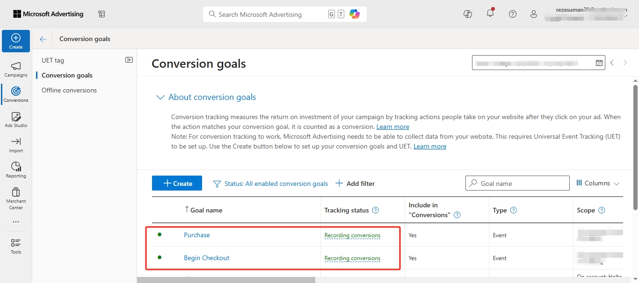
Task: Click the blue Create goal button
Action: 177,183
